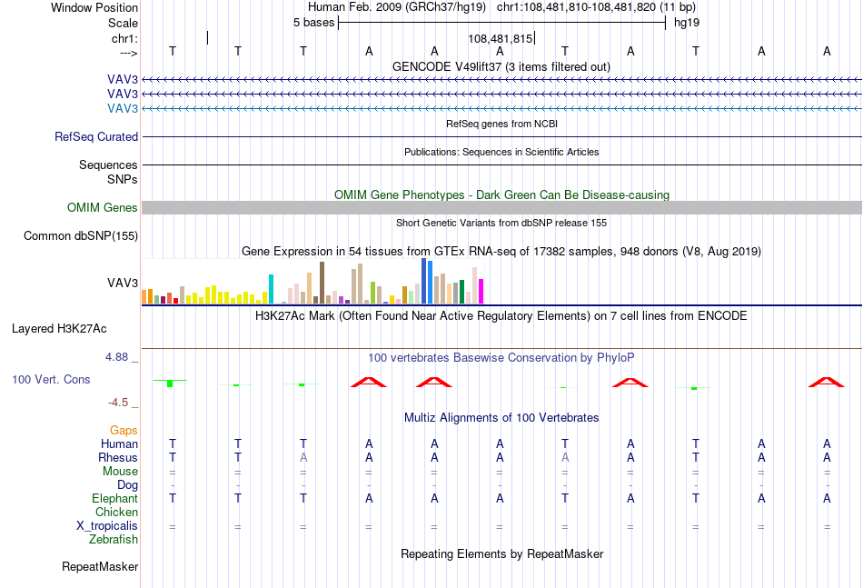863x588 pixels.
Task: Click the 5 bases scale bar
Action: click(x=502, y=23)
